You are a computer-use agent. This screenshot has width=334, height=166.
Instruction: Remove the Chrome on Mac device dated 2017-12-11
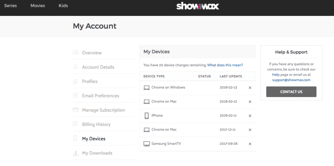click(250, 130)
